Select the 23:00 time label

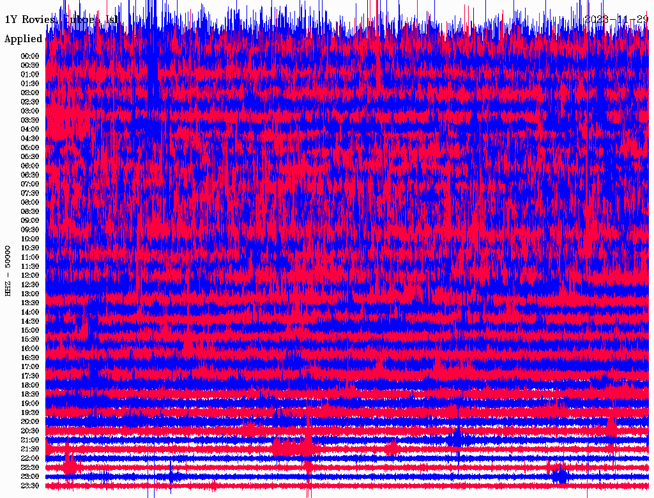(x=30, y=477)
